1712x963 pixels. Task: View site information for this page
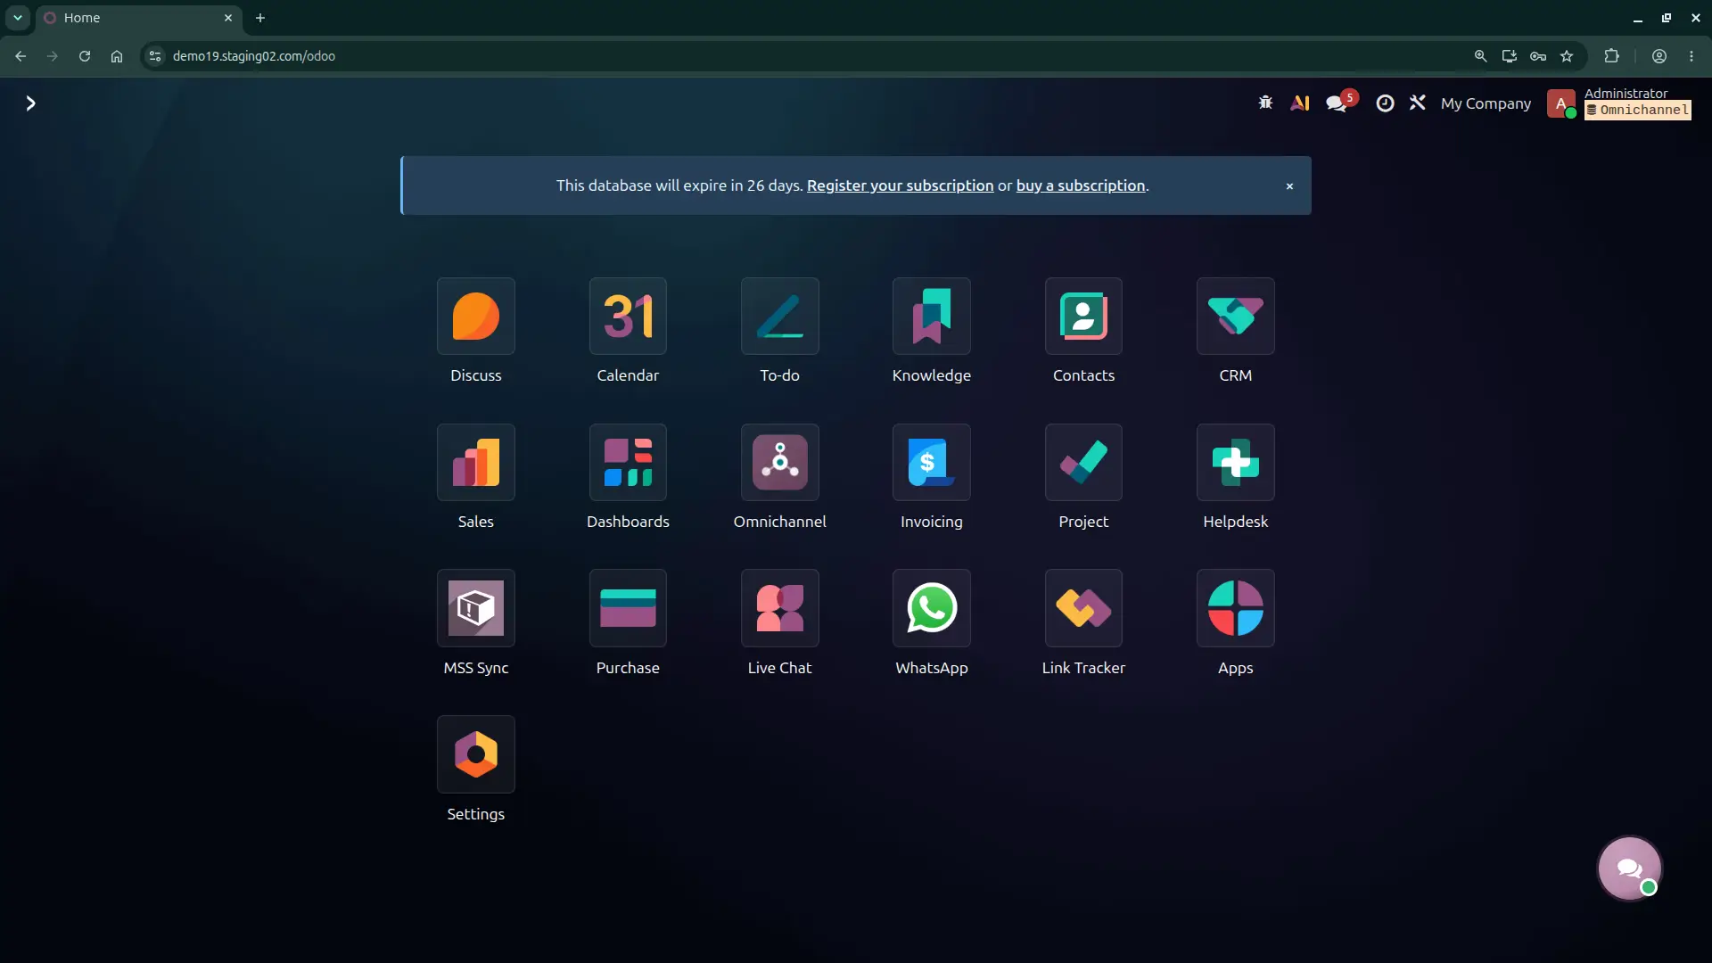(x=155, y=56)
